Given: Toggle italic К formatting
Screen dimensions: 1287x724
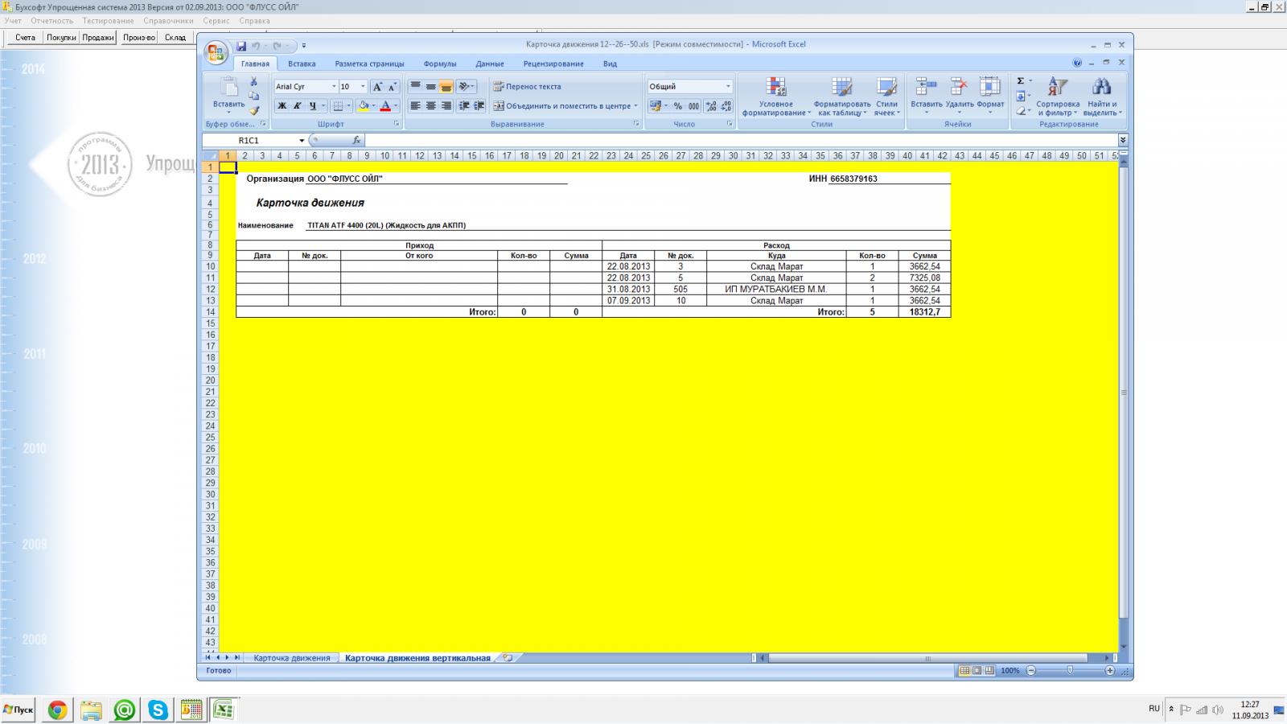Looking at the screenshot, I should coord(297,106).
